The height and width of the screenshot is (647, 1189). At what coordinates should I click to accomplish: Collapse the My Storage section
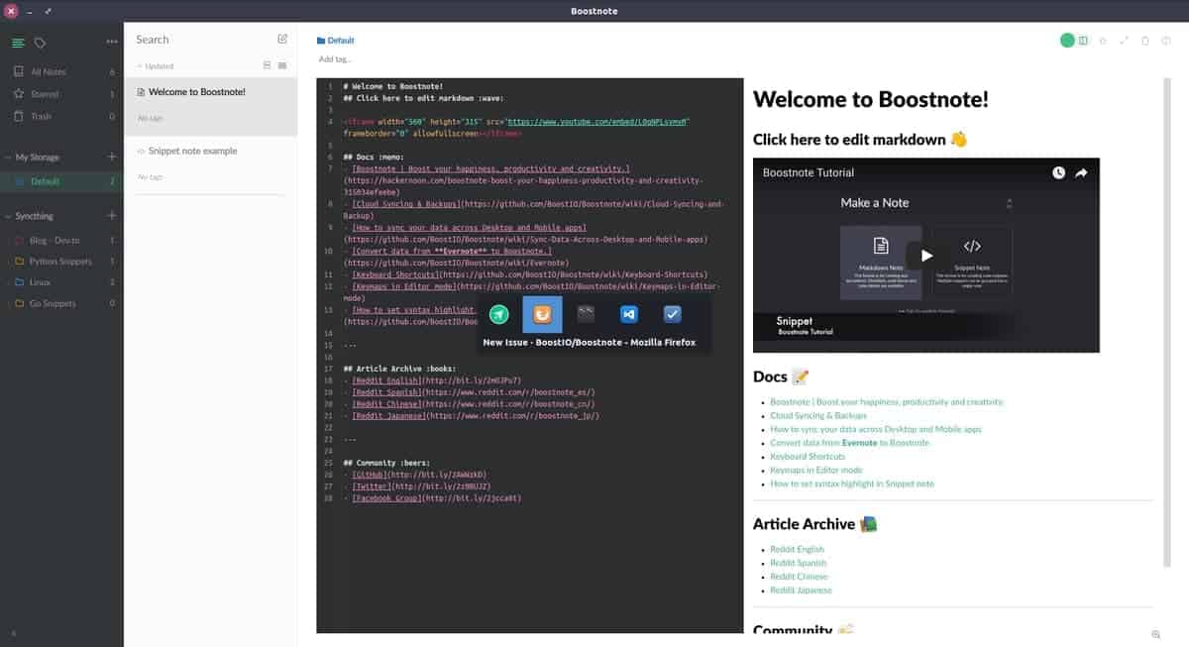click(7, 158)
